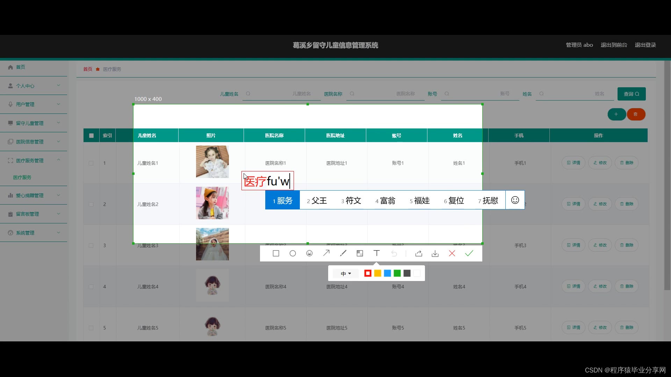Save screenshot with download icon
The image size is (671, 377).
(x=435, y=253)
